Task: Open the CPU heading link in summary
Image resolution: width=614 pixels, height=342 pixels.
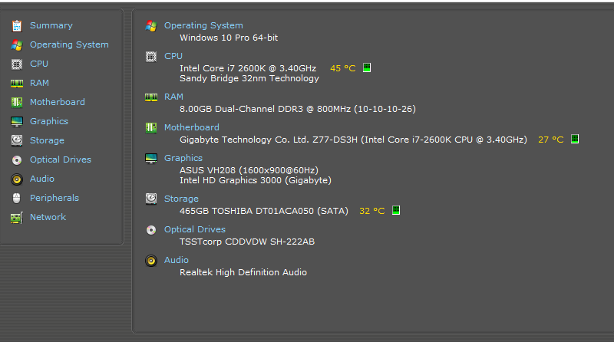Action: pyautogui.click(x=173, y=56)
